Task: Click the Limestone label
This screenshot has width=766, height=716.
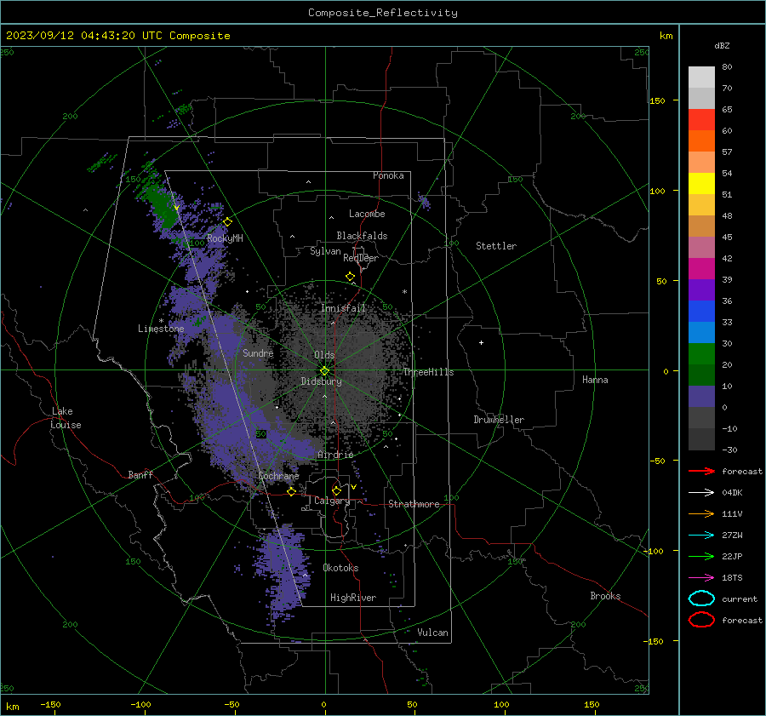Action: pos(161,329)
